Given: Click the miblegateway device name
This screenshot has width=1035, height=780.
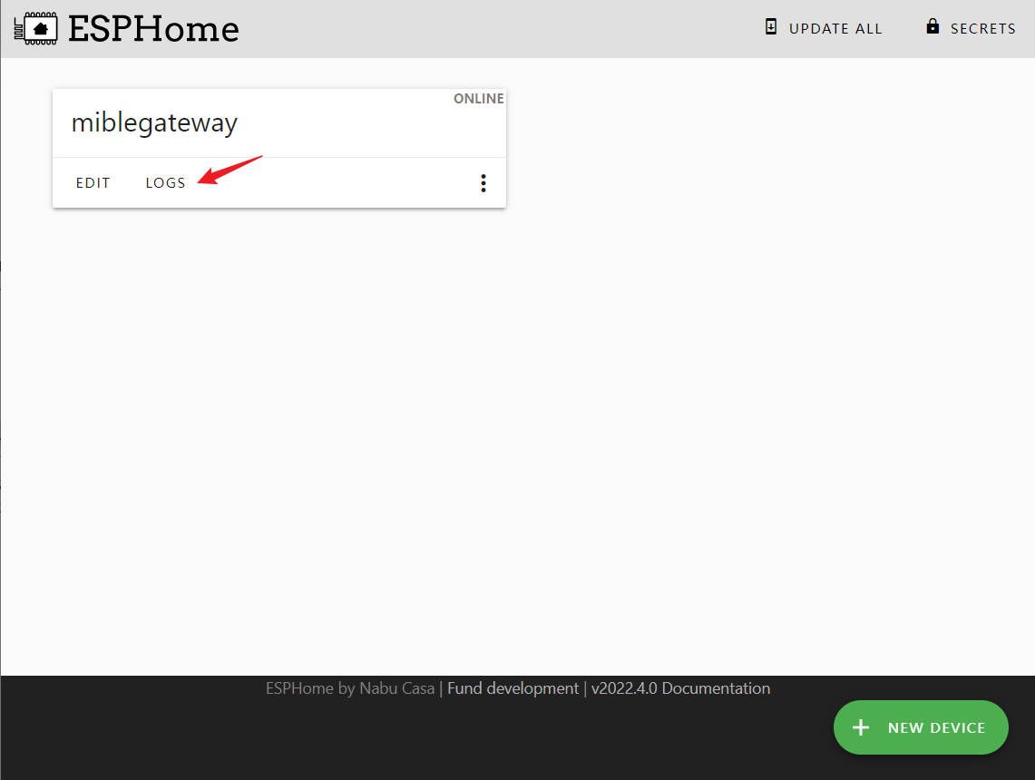Looking at the screenshot, I should tap(154, 123).
